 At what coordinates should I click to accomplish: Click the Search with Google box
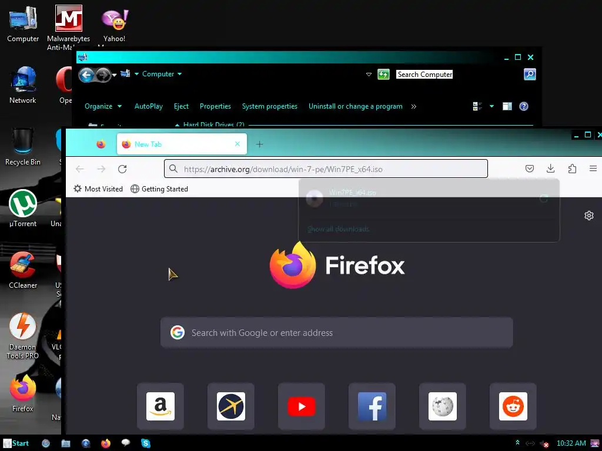click(x=337, y=332)
